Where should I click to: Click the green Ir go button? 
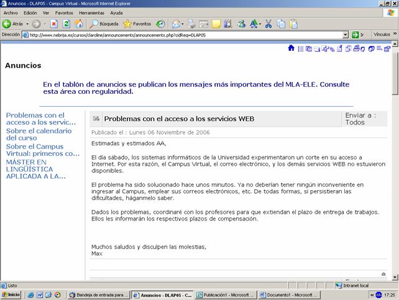[x=358, y=35]
